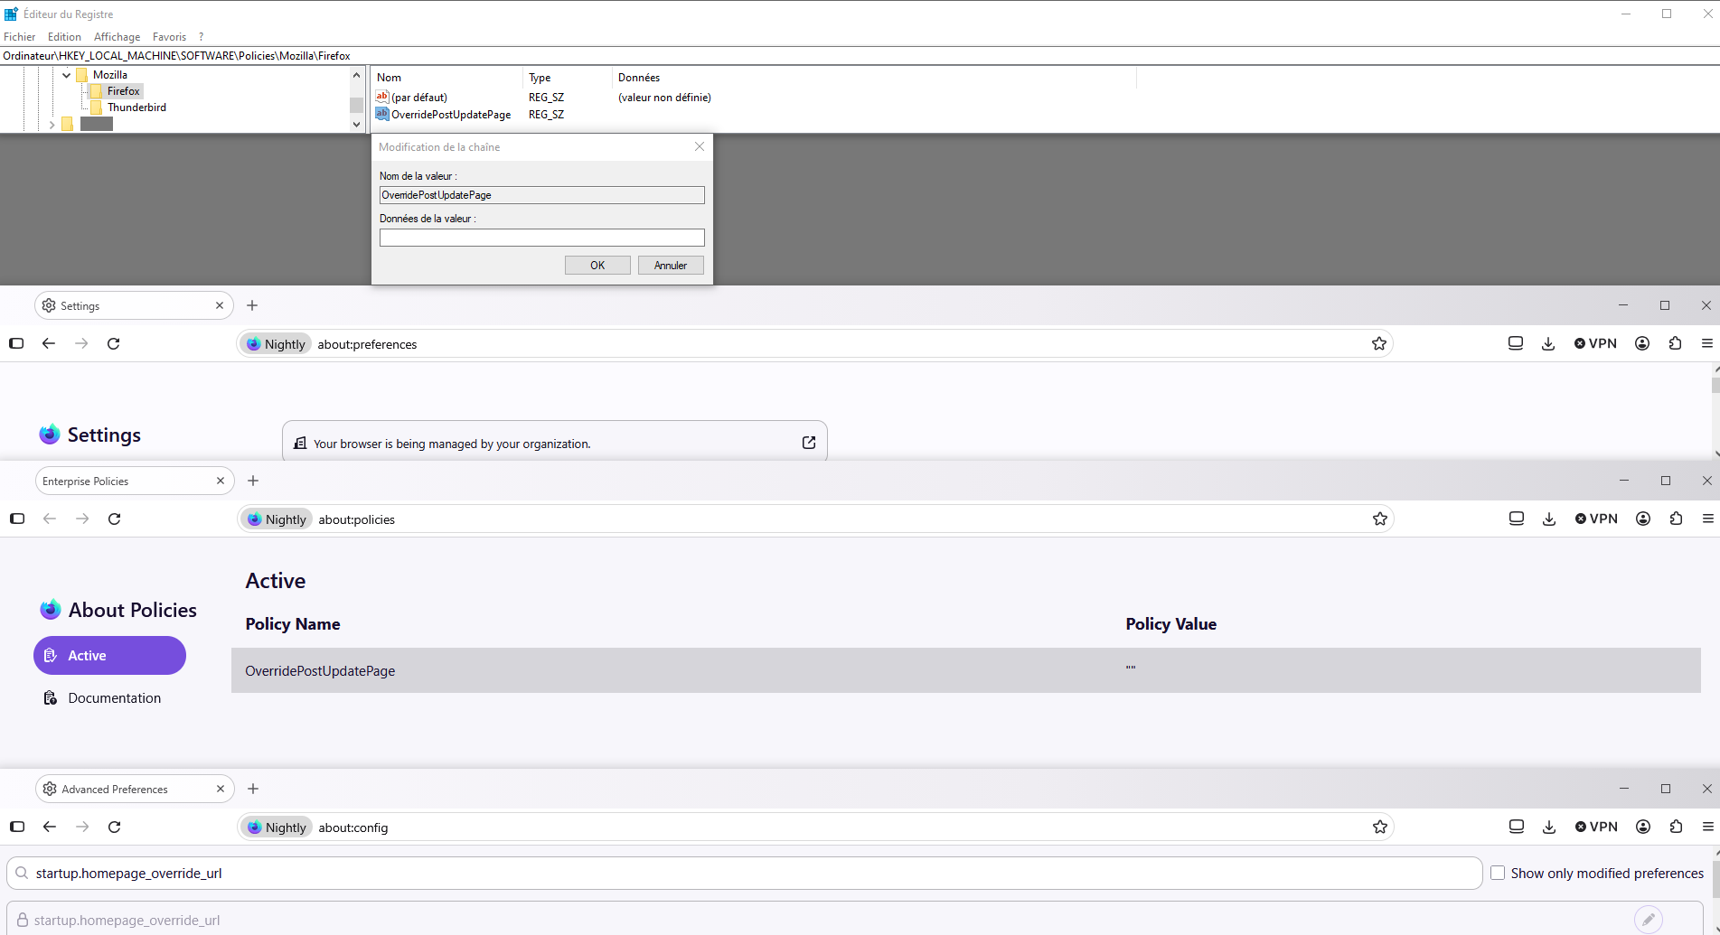Select Thunderbird key in registry tree
The image size is (1720, 935).
coord(136,108)
